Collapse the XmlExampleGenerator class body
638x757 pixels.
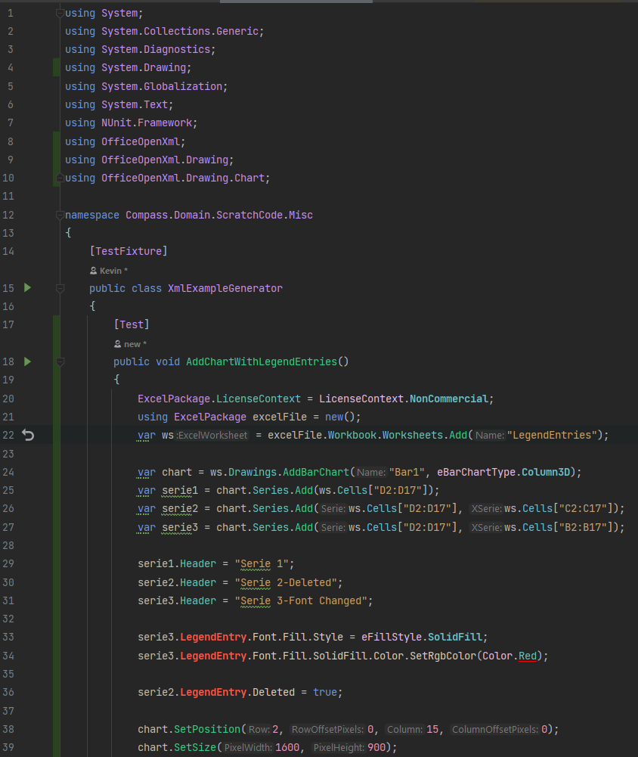59,287
